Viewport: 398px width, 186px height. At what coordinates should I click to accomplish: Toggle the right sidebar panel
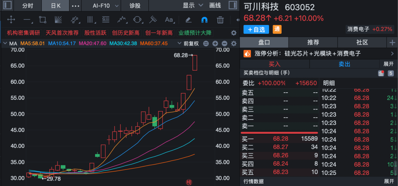click(x=233, y=6)
